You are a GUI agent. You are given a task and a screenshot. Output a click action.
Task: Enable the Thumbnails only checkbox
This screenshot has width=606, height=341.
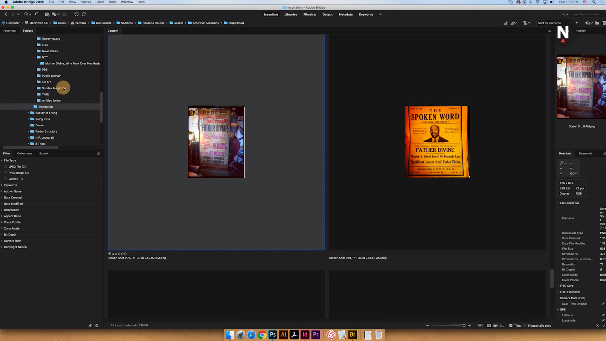click(524, 326)
